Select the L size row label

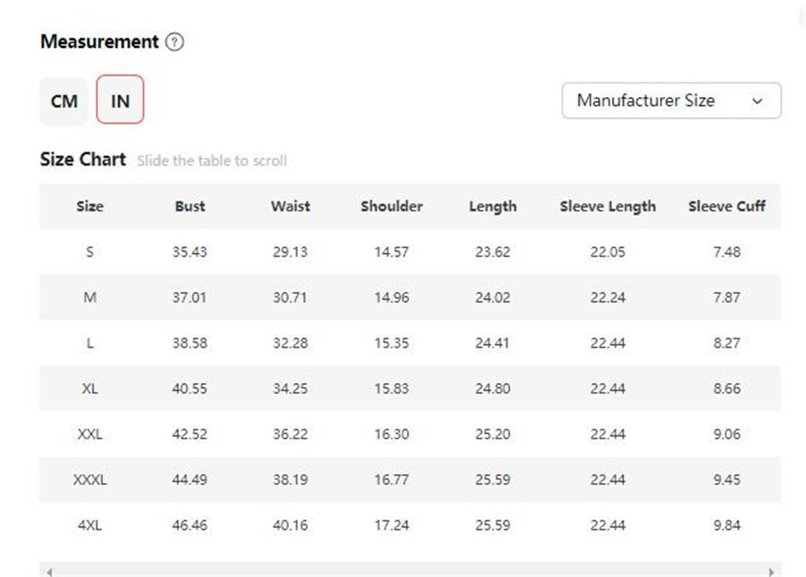[x=90, y=343]
